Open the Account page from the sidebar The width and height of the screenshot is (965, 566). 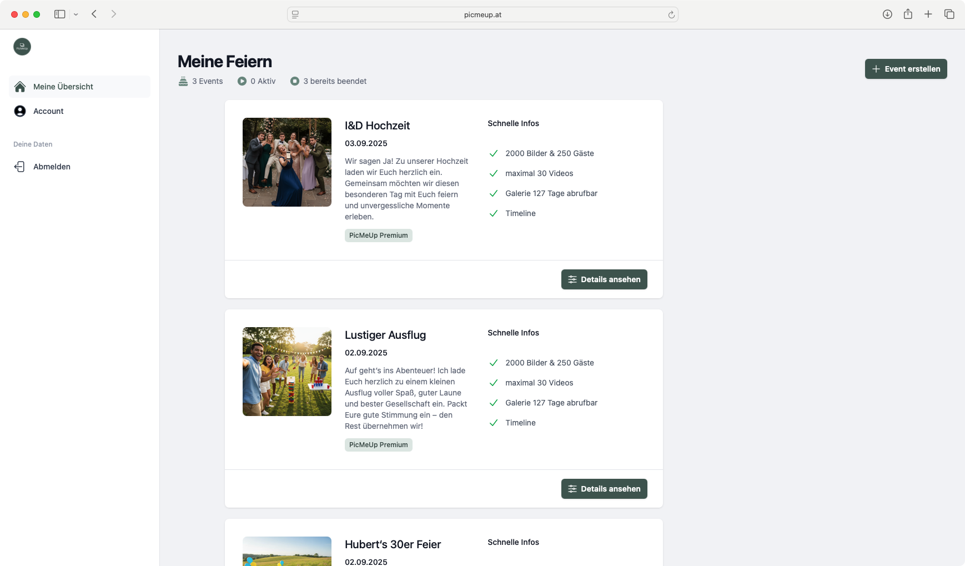(x=48, y=111)
